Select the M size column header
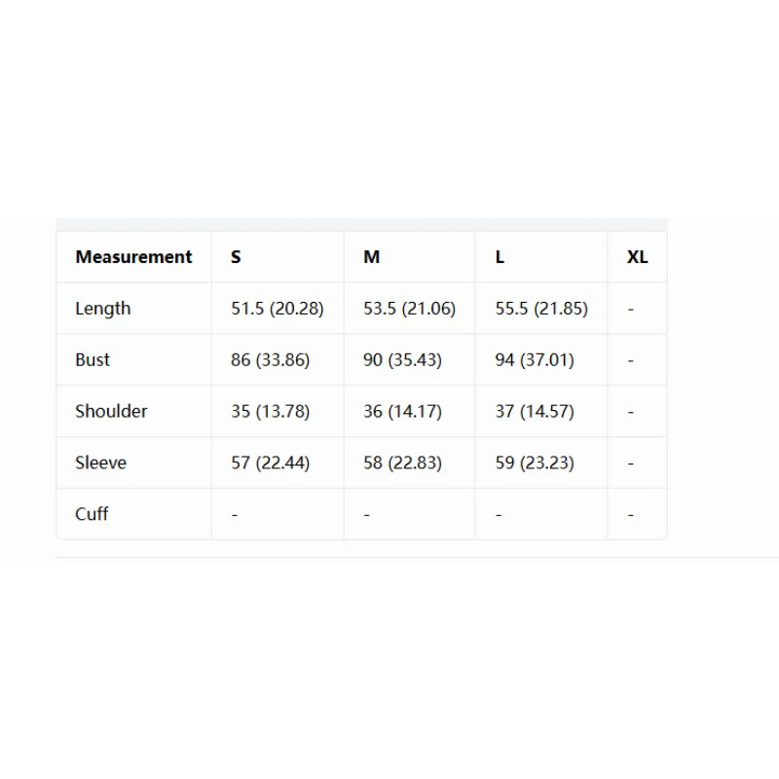The width and height of the screenshot is (779, 779). coord(372,257)
